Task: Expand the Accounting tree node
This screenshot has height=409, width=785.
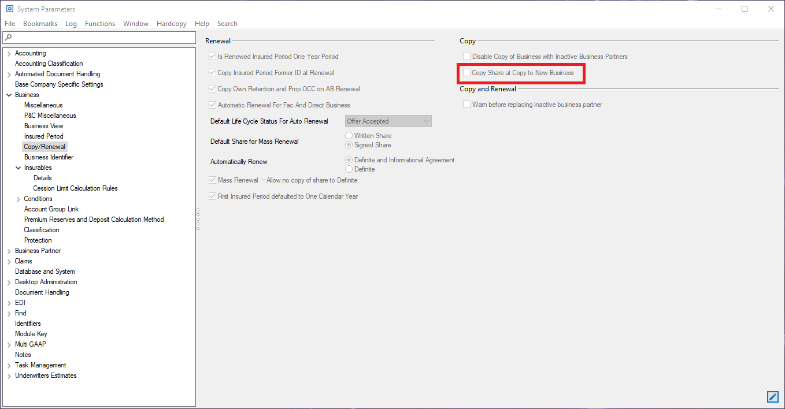Action: (x=9, y=54)
